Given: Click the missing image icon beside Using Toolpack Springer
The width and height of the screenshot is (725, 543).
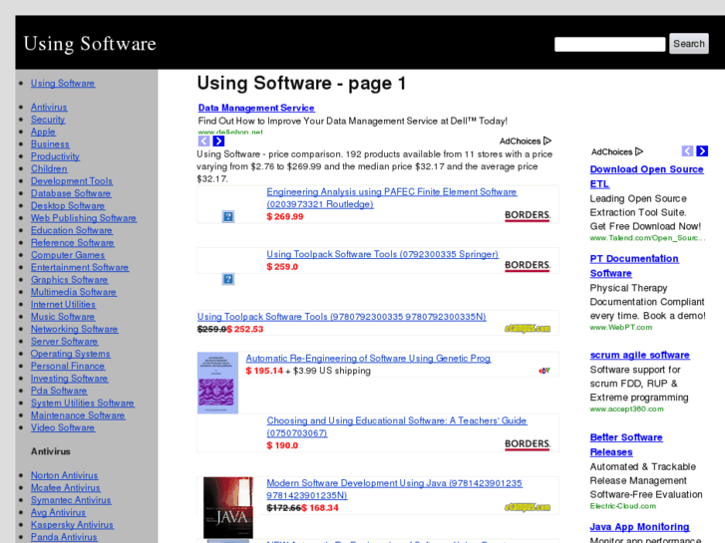Looking at the screenshot, I should (228, 279).
